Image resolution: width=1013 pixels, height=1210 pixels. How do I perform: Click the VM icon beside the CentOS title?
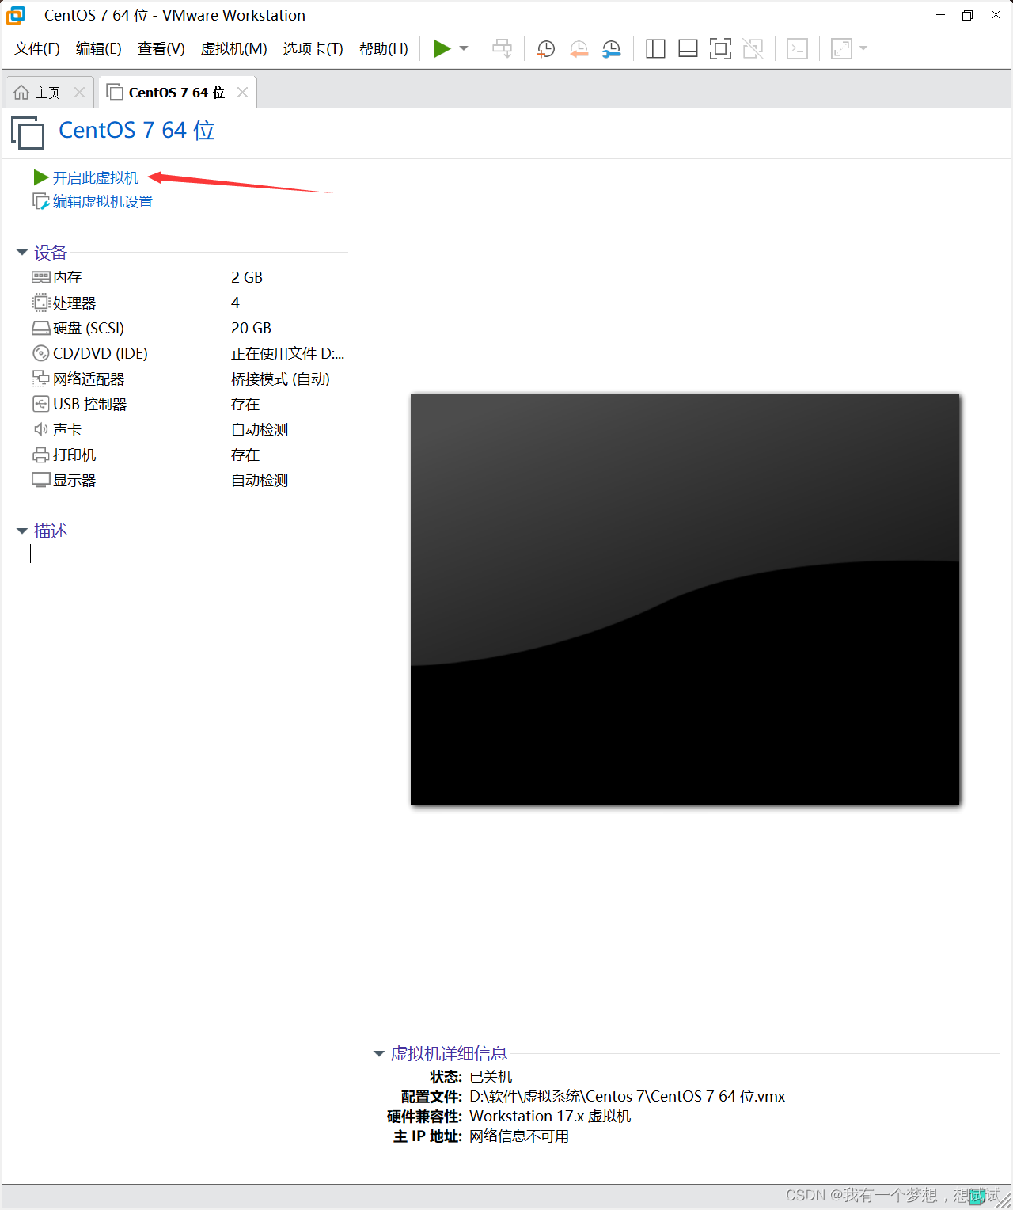click(x=28, y=132)
